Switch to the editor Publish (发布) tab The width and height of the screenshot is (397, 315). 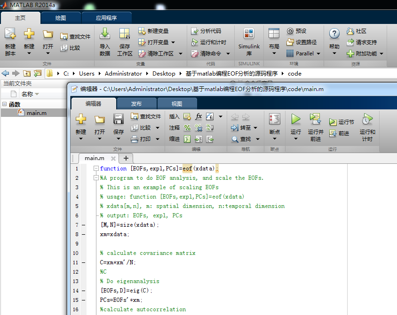(136, 104)
